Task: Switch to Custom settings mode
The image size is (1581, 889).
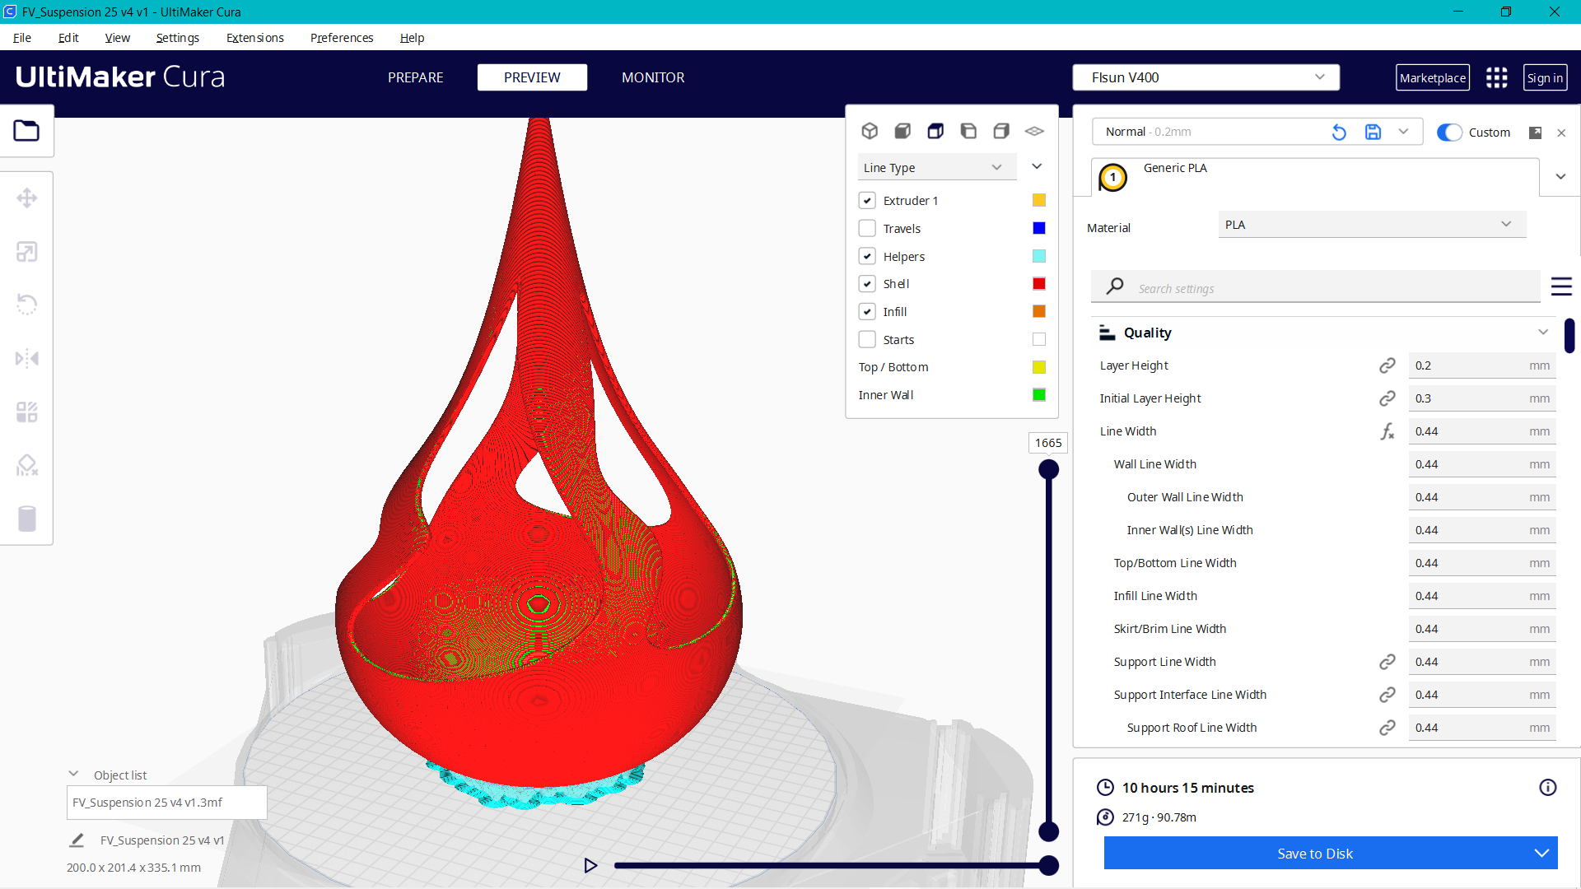Action: pyautogui.click(x=1449, y=132)
